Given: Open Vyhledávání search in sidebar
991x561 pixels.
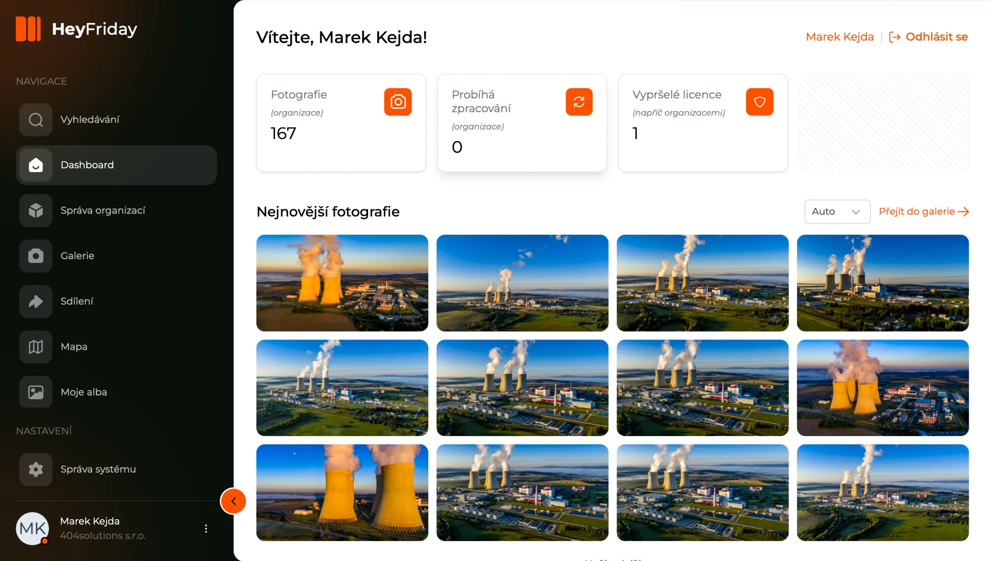Looking at the screenshot, I should pos(116,120).
